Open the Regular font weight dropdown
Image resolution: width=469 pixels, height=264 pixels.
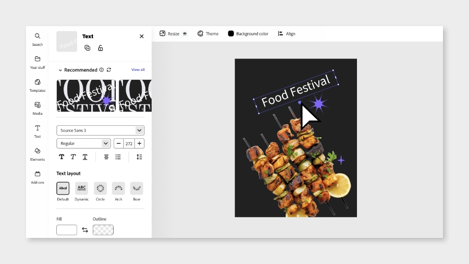click(83, 143)
